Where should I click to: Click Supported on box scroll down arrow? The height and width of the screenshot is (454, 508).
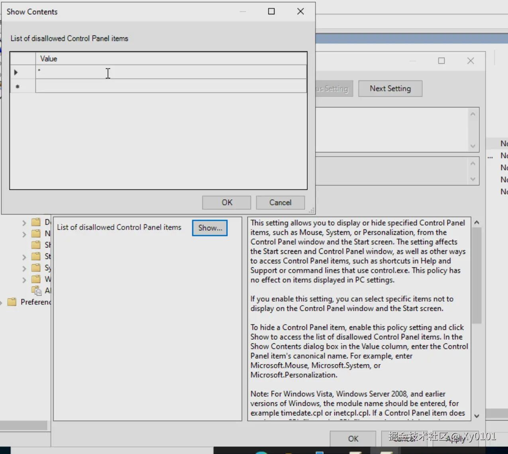(x=473, y=179)
